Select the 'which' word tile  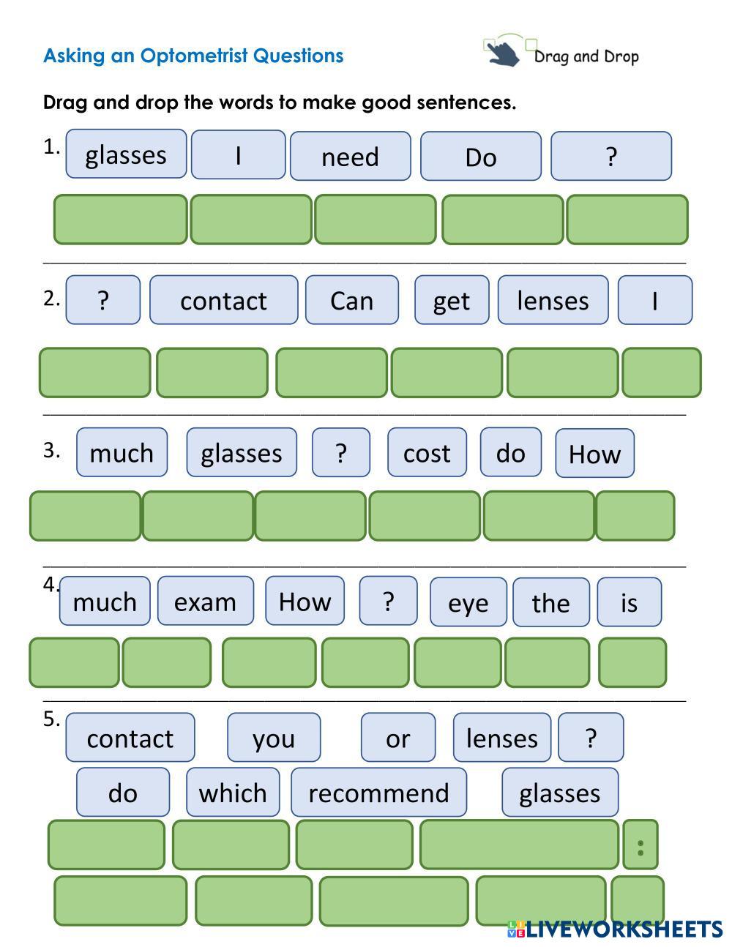(233, 793)
